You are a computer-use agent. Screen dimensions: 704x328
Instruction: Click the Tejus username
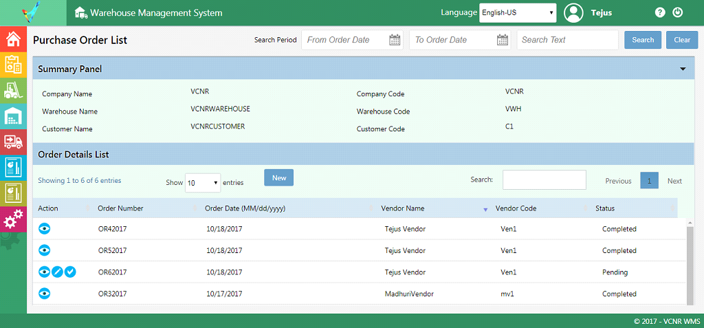tap(601, 12)
